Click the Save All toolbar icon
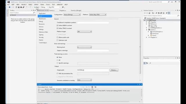Screen dimensions: 186x104 click(24, 7)
